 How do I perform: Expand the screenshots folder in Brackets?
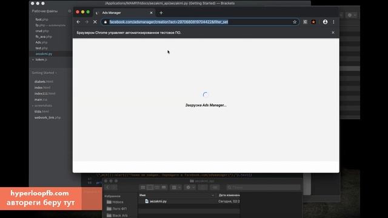[42, 105]
